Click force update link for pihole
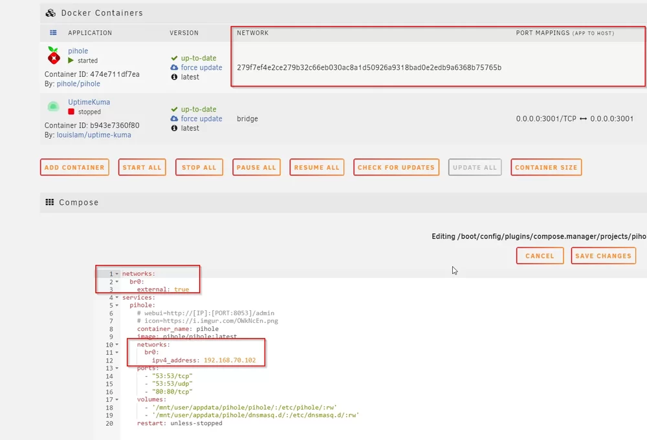Screen dimensions: 647x440 [201, 68]
